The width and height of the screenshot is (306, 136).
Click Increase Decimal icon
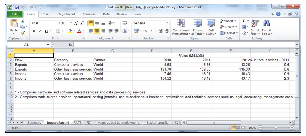coord(160,31)
